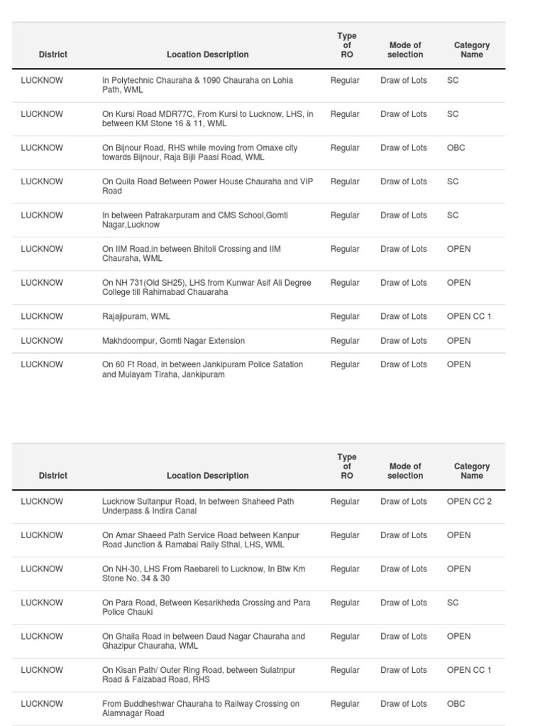The width and height of the screenshot is (545, 726).
Task: Select the Para Road location description
Action: (x=206, y=607)
